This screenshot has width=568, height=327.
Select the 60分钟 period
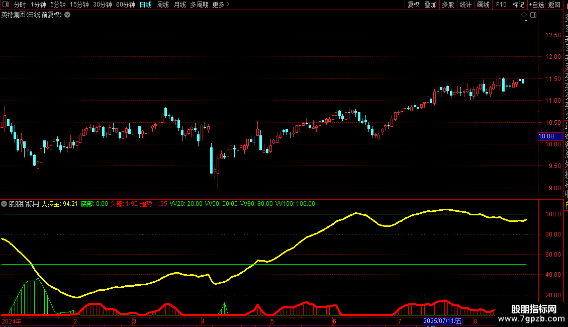(126, 5)
